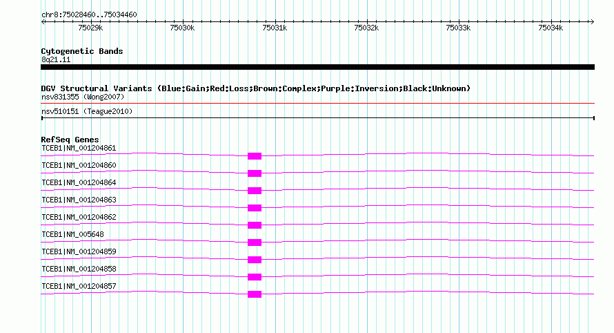This screenshot has height=333, width=614.
Task: Click the RefSeq Genes track title
Action: (x=70, y=140)
